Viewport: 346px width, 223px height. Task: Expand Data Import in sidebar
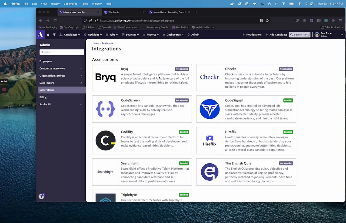tap(61, 83)
